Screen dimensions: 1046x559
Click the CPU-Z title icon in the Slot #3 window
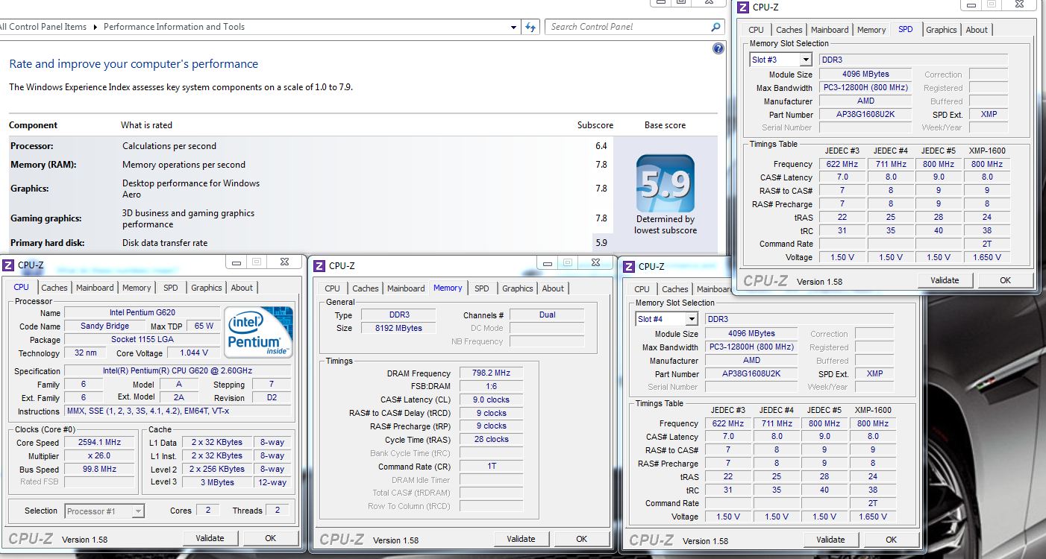point(743,7)
